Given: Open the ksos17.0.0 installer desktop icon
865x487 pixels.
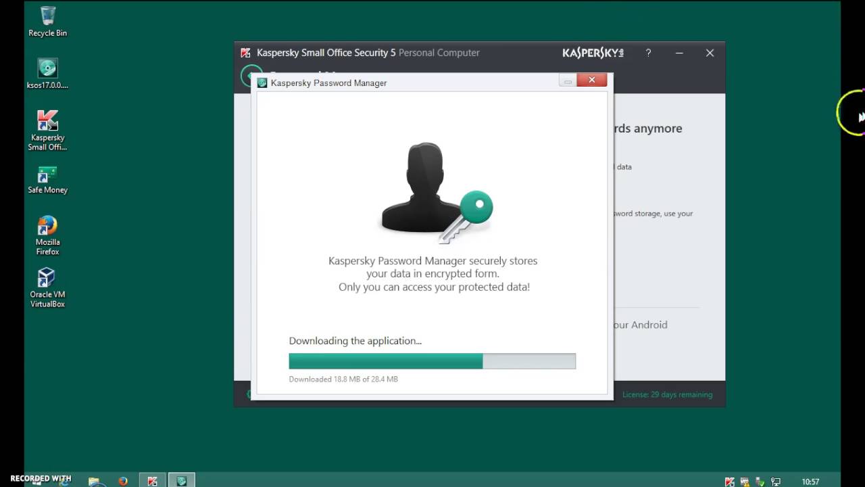Looking at the screenshot, I should click(47, 74).
